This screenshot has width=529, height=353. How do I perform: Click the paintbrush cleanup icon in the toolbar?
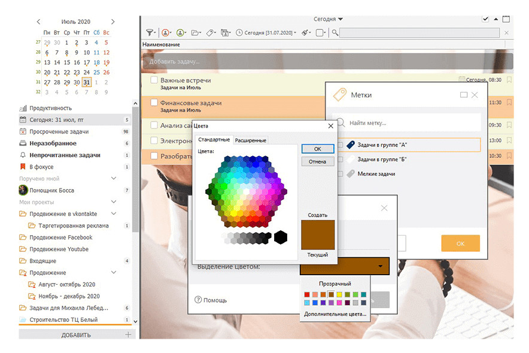coord(306,33)
